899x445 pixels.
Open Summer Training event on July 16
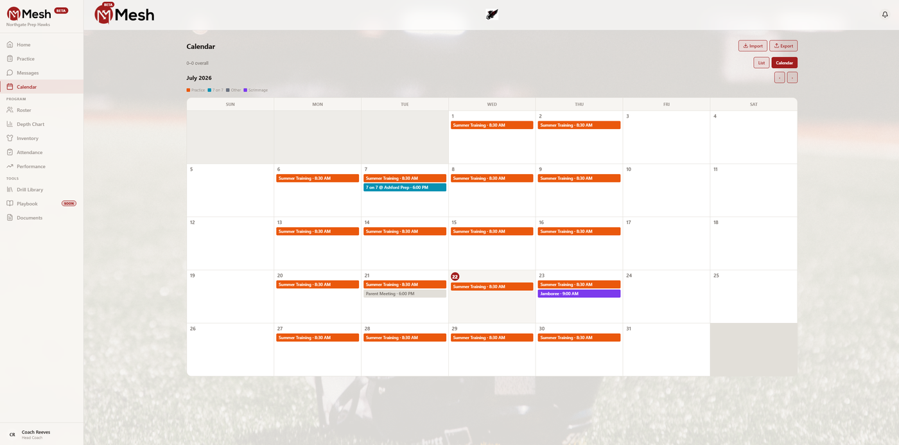pyautogui.click(x=579, y=231)
